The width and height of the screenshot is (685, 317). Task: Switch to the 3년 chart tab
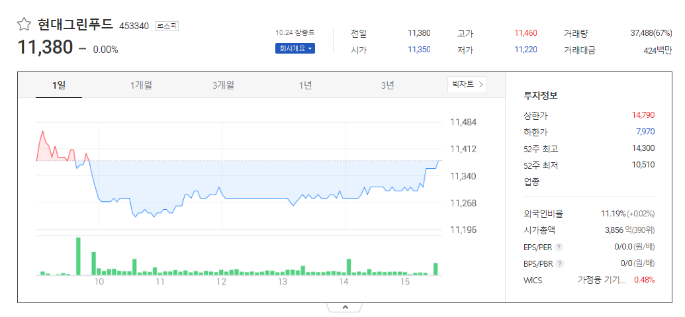coord(387,85)
